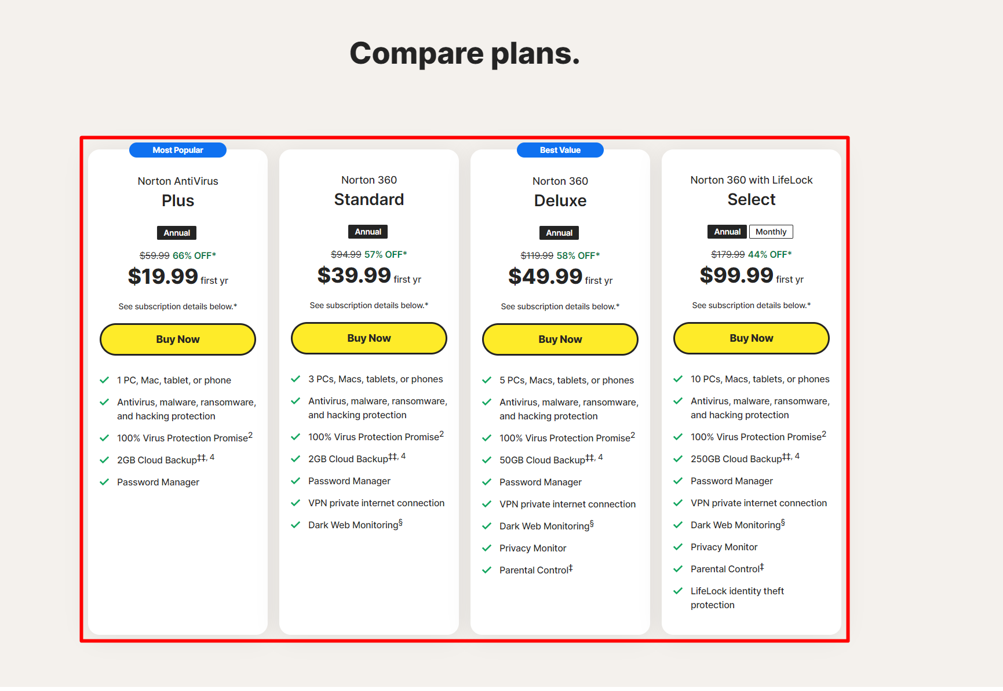This screenshot has width=1003, height=691.
Task: Click the Best Value badge
Action: coord(560,150)
